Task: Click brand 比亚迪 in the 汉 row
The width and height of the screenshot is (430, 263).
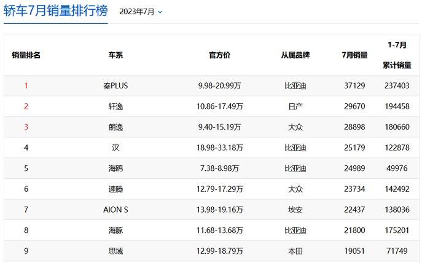Action: coord(295,148)
